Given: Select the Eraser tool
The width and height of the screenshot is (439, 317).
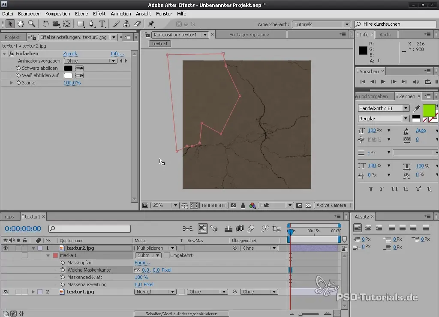Looking at the screenshot, I should pos(137,24).
